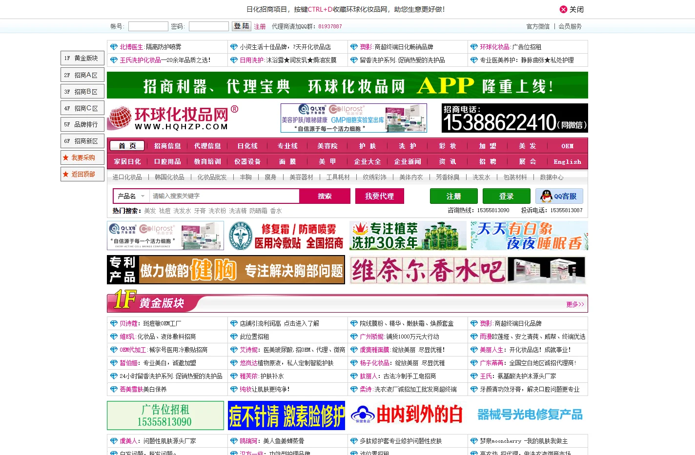This screenshot has width=695, height=455.
Task: Click diamond icon beside 小资生活十佳品牌
Action: click(x=234, y=47)
